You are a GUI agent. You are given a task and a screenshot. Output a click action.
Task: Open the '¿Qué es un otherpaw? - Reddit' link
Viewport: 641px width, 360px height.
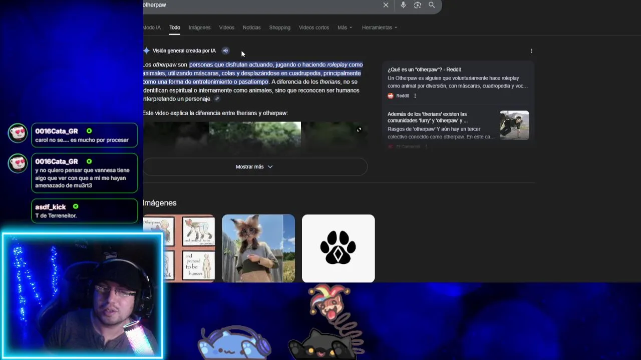(x=424, y=69)
